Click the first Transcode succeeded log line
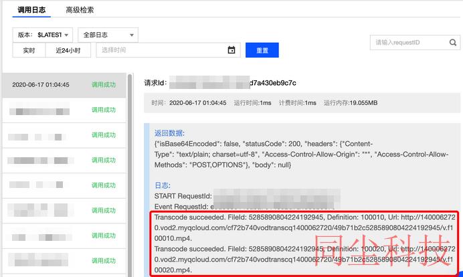463x277 pixels. click(304, 223)
